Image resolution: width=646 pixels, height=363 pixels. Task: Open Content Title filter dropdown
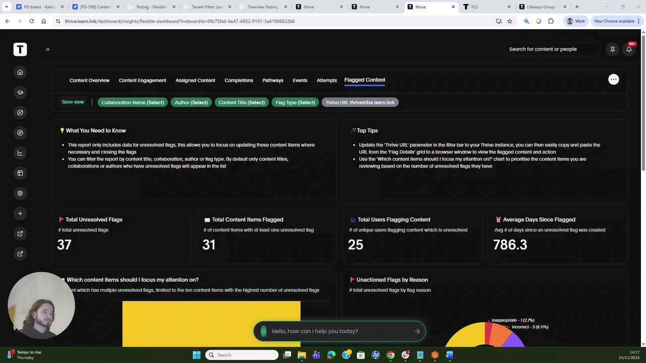click(x=242, y=102)
